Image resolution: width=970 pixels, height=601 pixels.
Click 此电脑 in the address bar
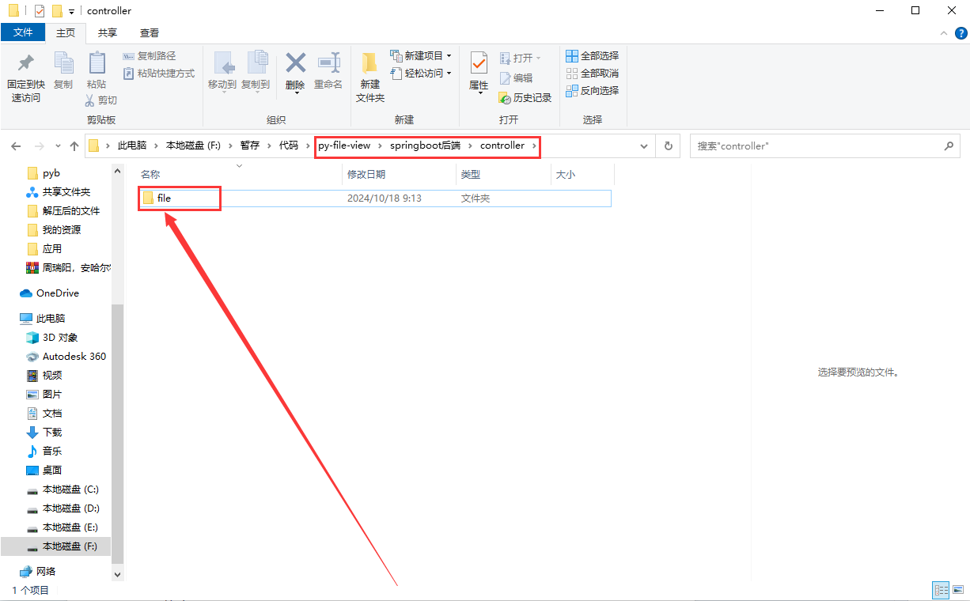click(132, 146)
